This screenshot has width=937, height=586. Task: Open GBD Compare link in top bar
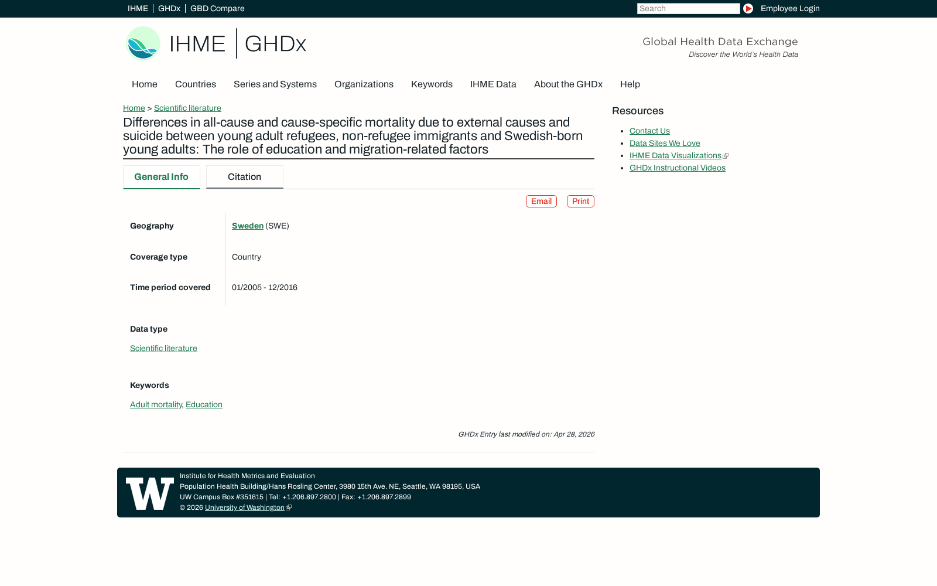(217, 8)
